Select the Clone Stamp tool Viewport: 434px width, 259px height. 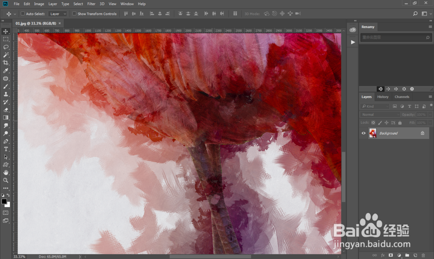click(6, 94)
